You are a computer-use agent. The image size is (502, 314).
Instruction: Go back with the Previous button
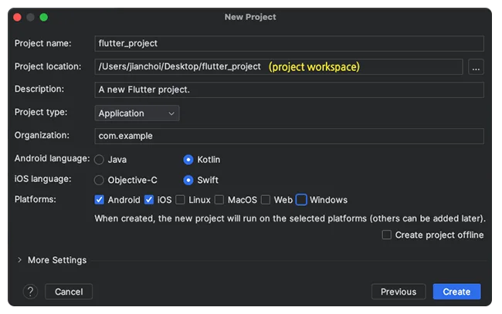(x=399, y=292)
